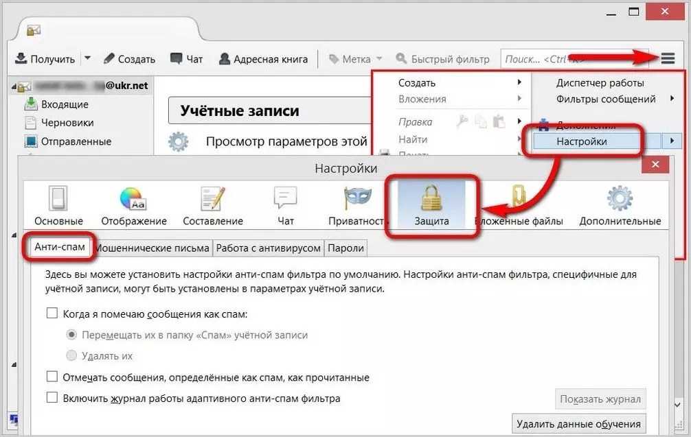691x437 pixels.
Task: Select the 'Удалять их' radio button
Action: (x=71, y=356)
